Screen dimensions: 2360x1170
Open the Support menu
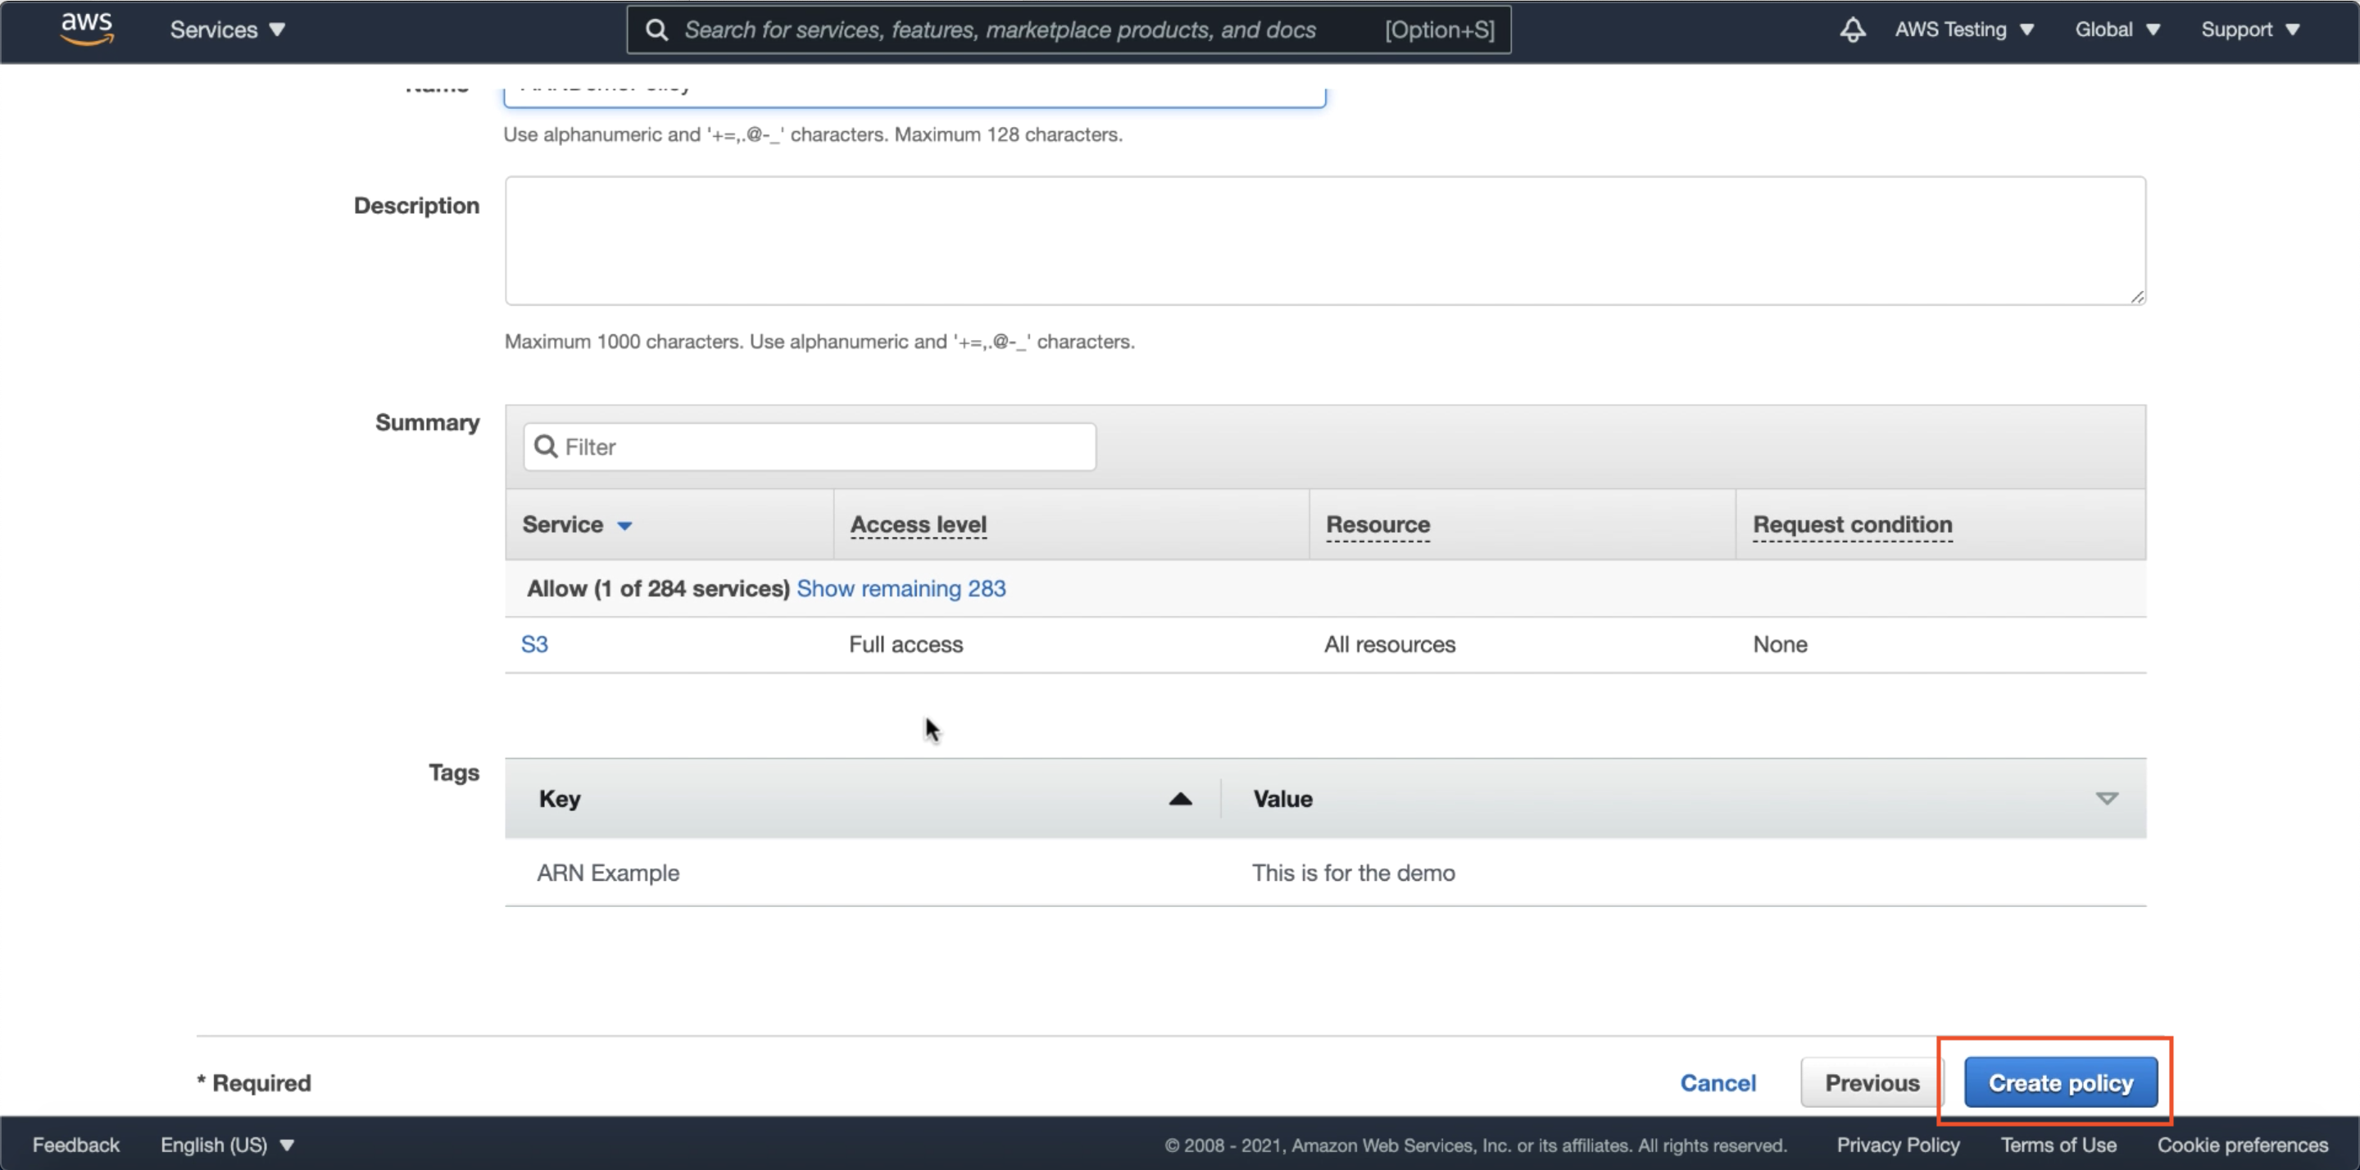click(2249, 29)
